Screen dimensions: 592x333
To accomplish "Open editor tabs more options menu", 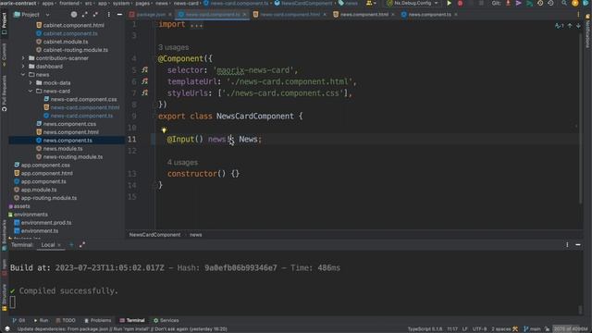I will tap(578, 15).
